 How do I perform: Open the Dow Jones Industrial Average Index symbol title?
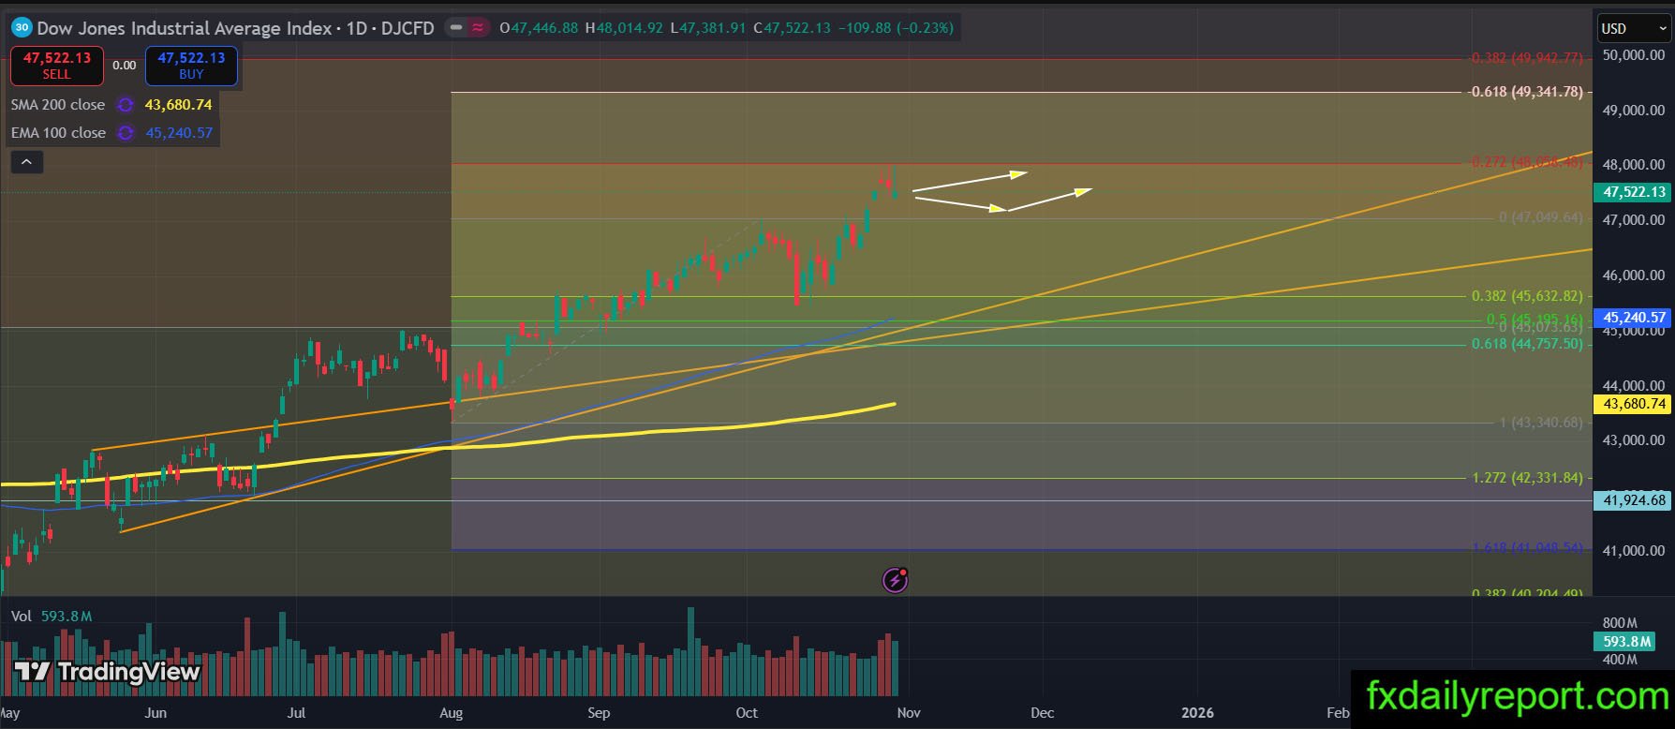point(185,28)
